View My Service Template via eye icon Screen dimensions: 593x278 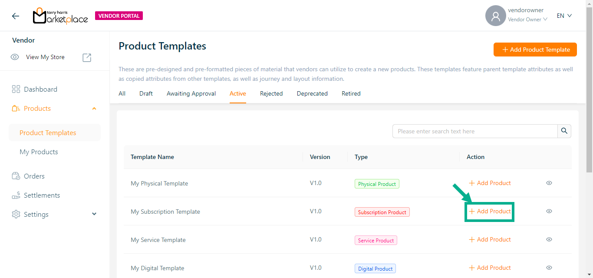[549, 240]
